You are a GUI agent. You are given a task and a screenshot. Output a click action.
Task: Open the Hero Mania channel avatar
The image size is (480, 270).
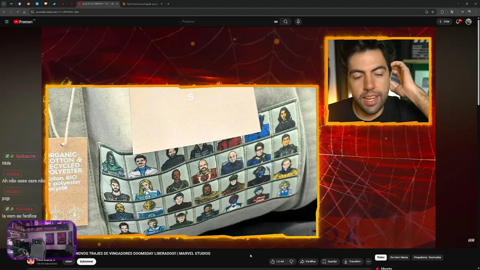(31, 262)
